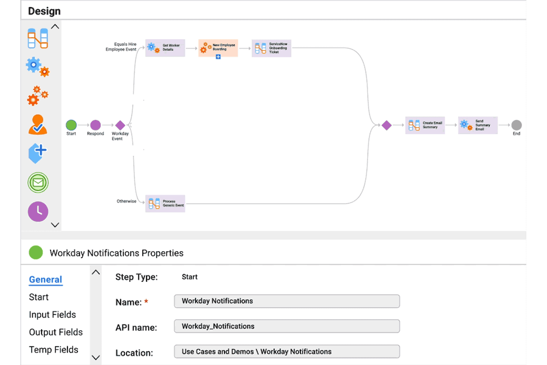The image size is (547, 365).
Task: Click the Step Type label
Action: [x=136, y=277]
